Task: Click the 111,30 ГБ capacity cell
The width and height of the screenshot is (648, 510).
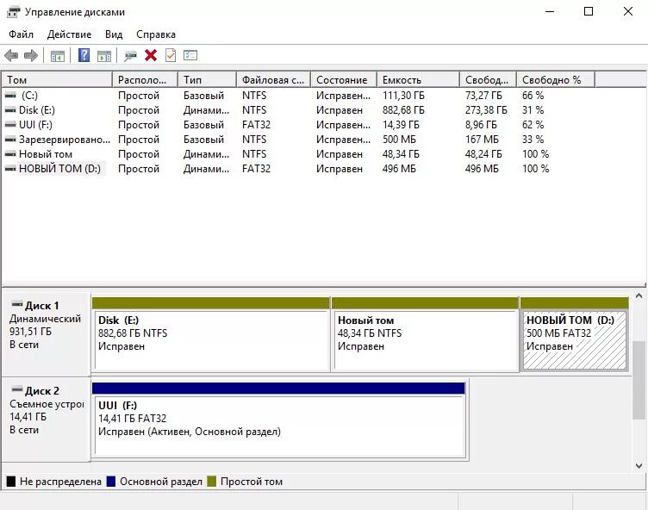Action: 403,96
